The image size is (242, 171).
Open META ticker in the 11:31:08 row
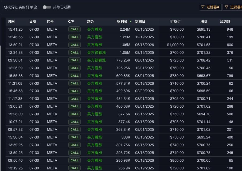52,83
